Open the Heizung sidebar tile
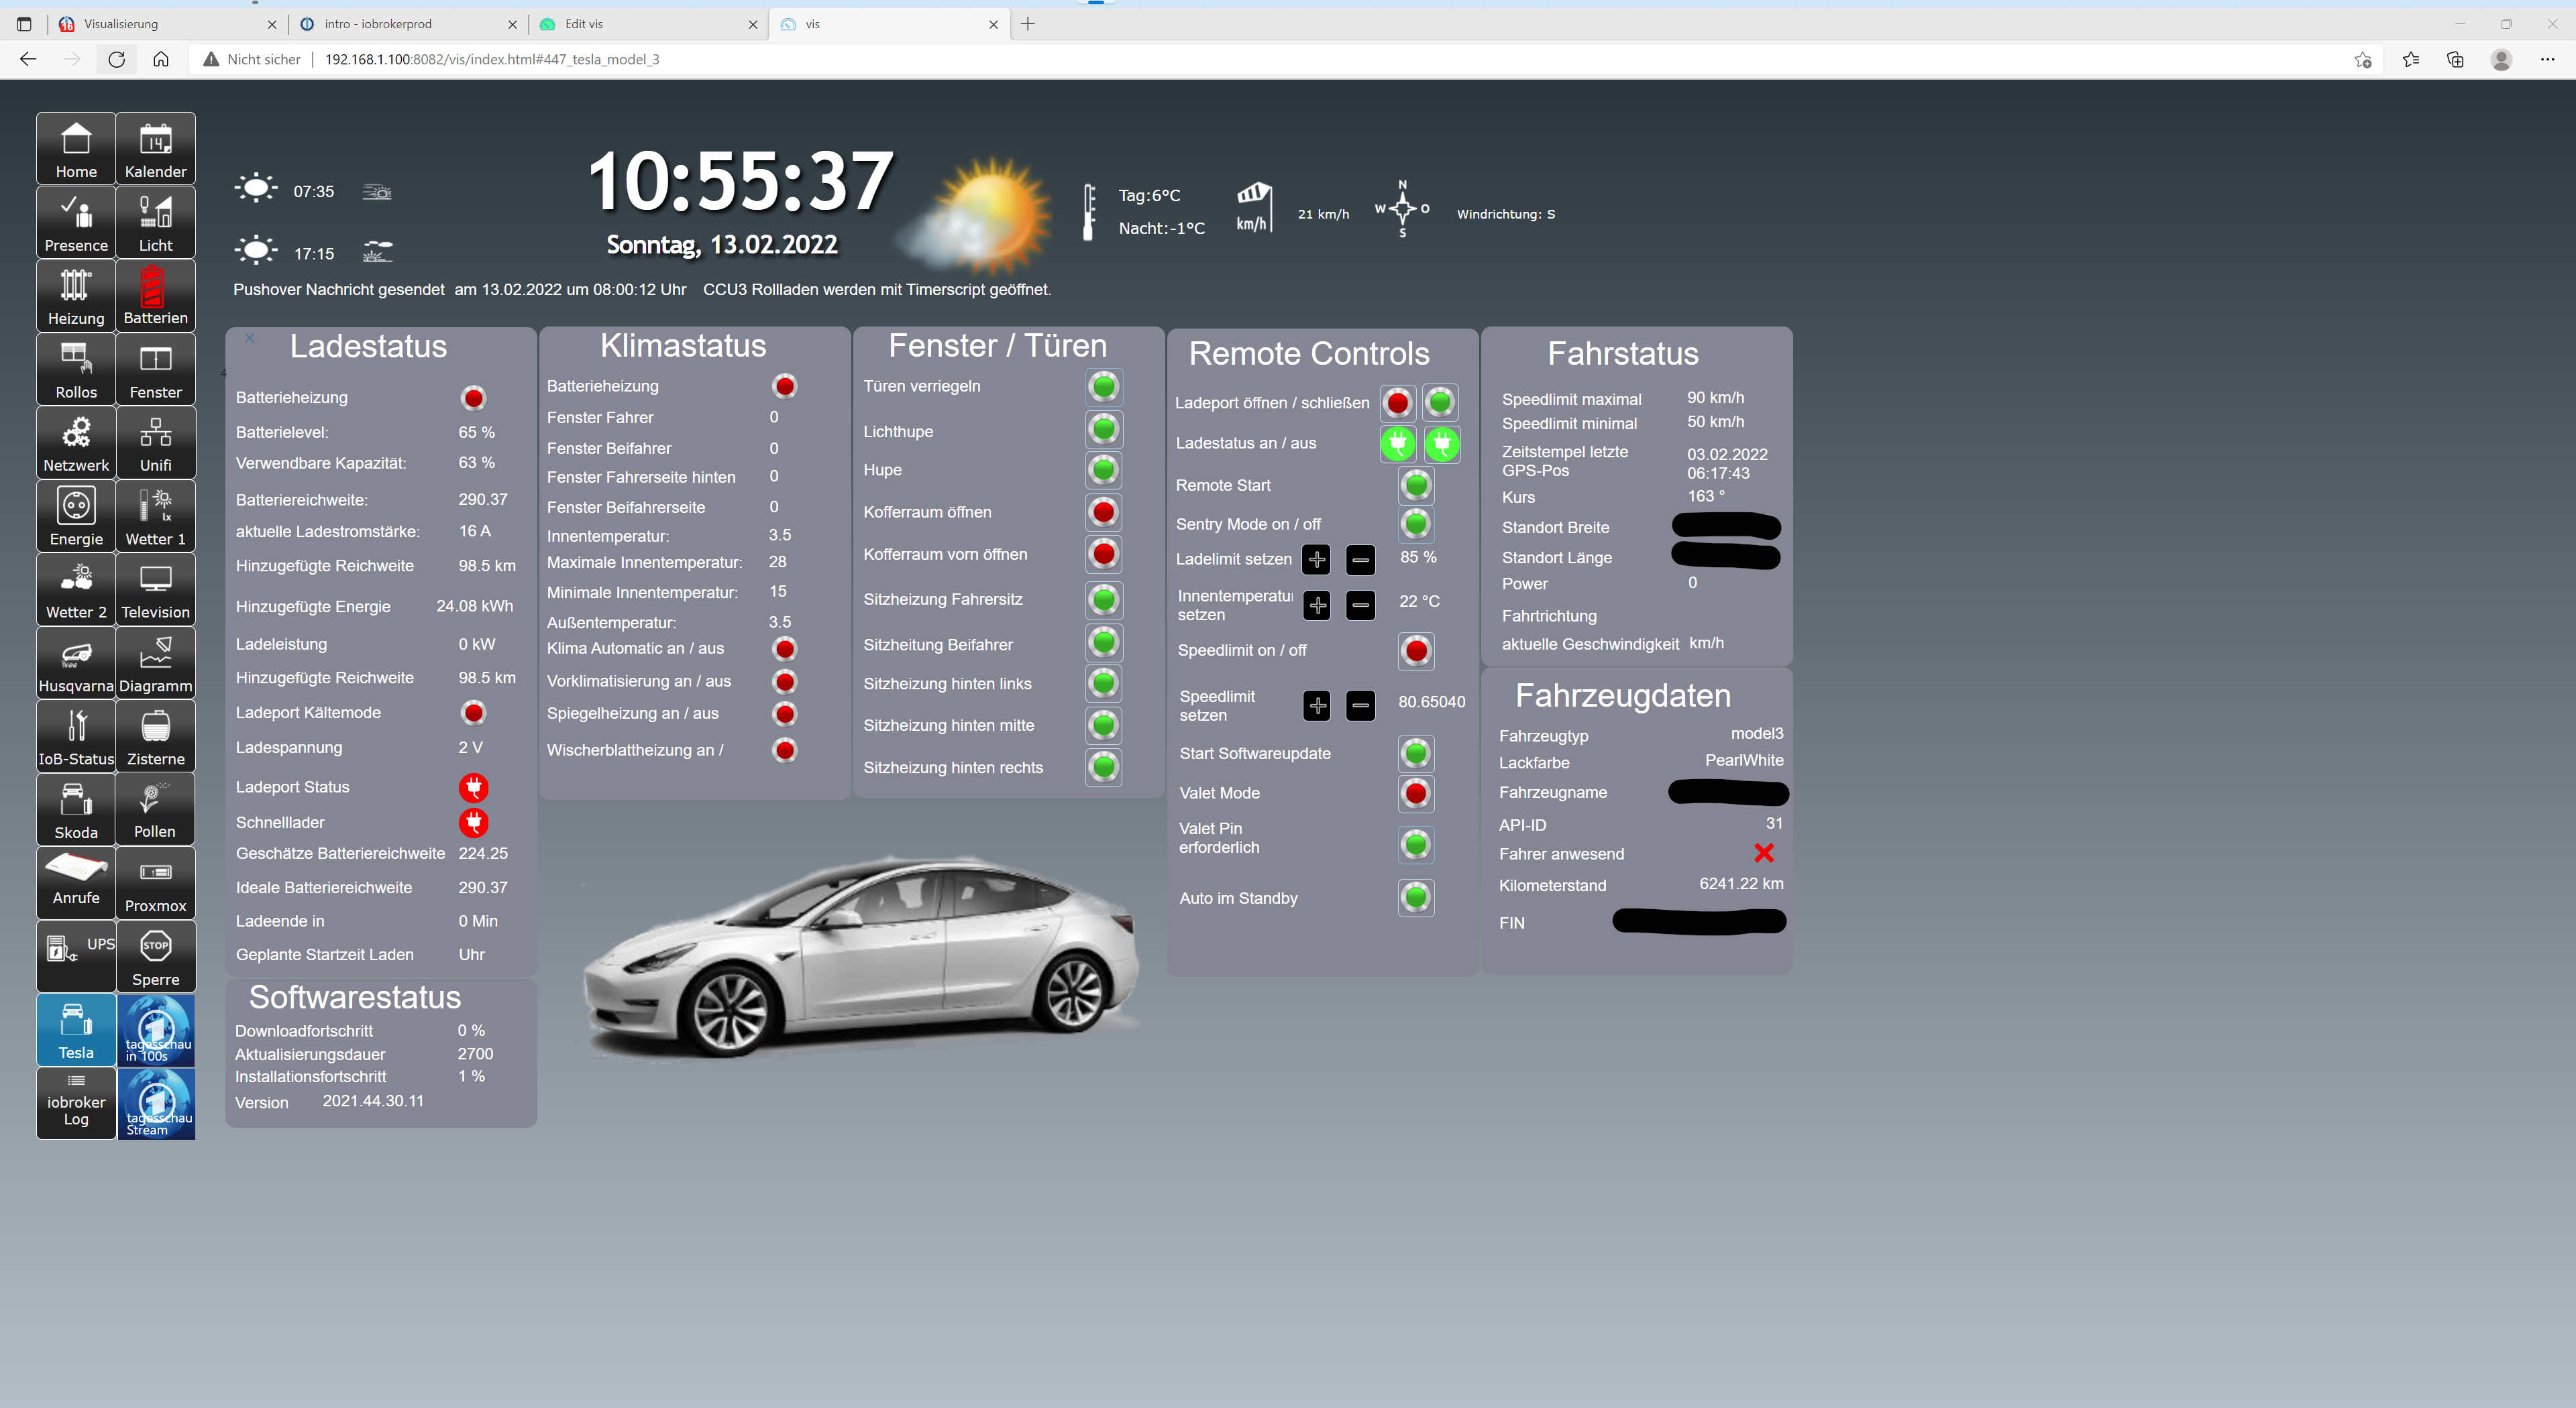 (76, 296)
